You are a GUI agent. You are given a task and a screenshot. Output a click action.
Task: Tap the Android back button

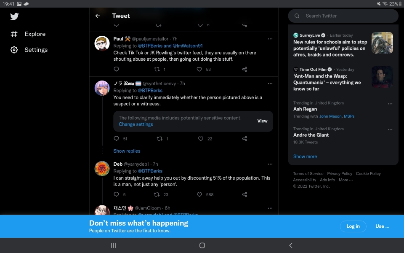coord(291,245)
